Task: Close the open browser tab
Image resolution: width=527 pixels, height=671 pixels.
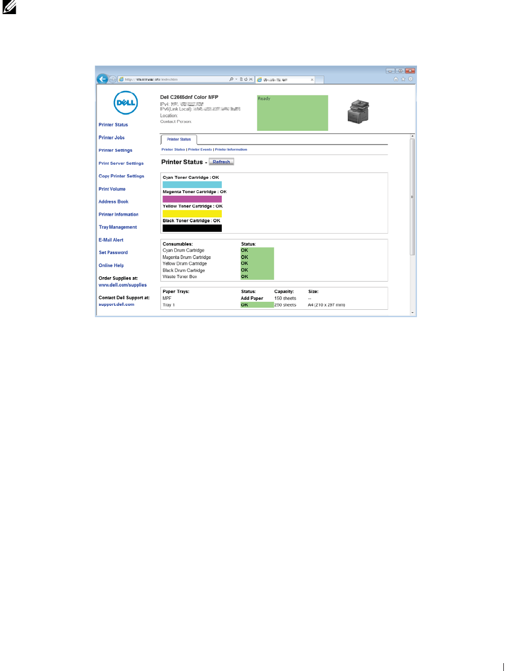Action: (x=312, y=80)
